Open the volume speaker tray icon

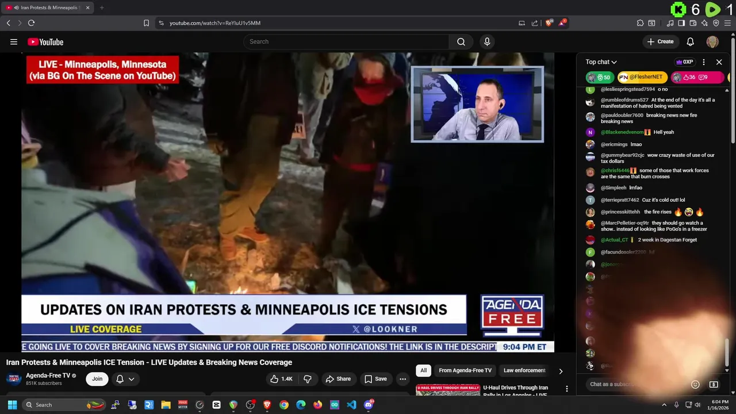click(x=697, y=405)
